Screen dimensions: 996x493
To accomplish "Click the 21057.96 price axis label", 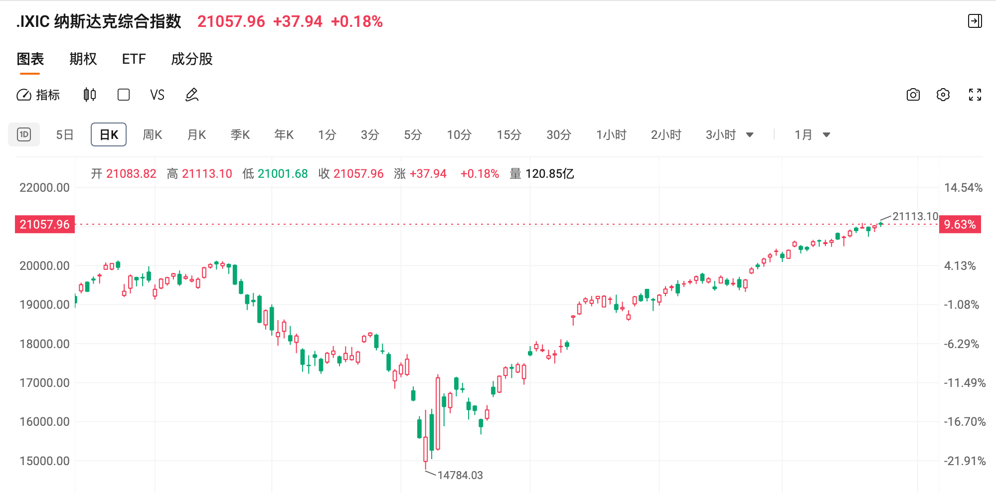I will 44,224.
